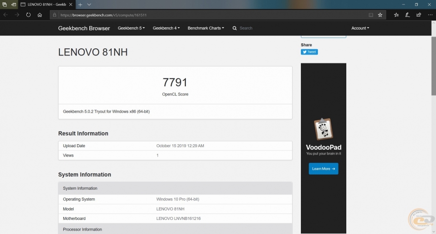Click the Motherboard value LENOVO LNVNB161216
Screen dimensions: 436x234
tap(178, 218)
